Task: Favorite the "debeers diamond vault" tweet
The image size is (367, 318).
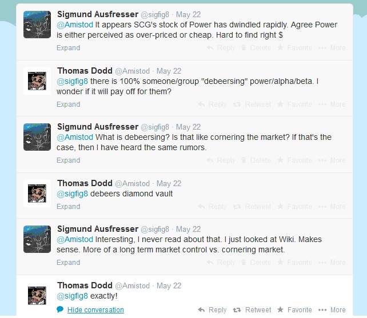Action: tap(280, 207)
